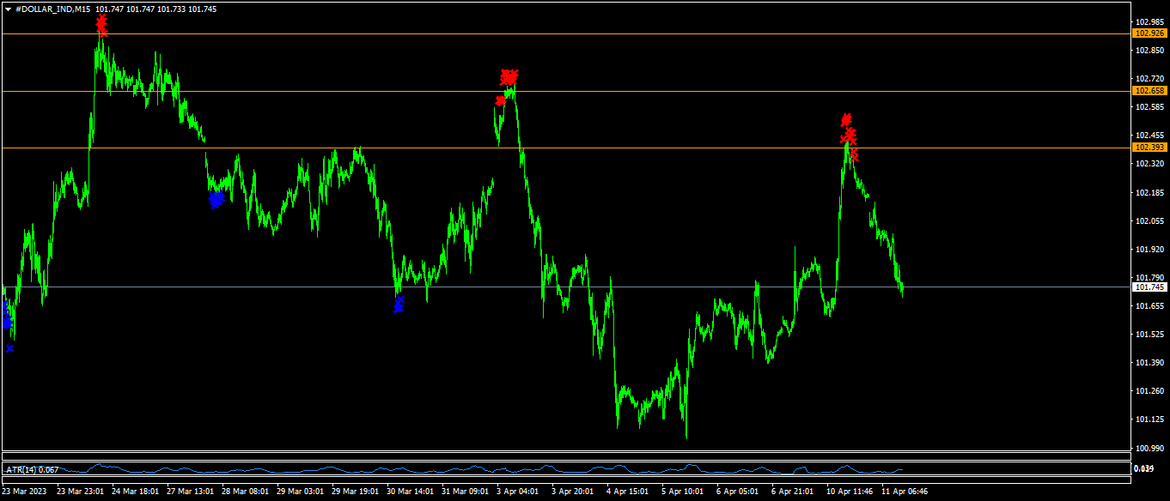This screenshot has height=501, width=1170.
Task: Click the red sell markers near 3 Apr peak
Action: tap(508, 86)
